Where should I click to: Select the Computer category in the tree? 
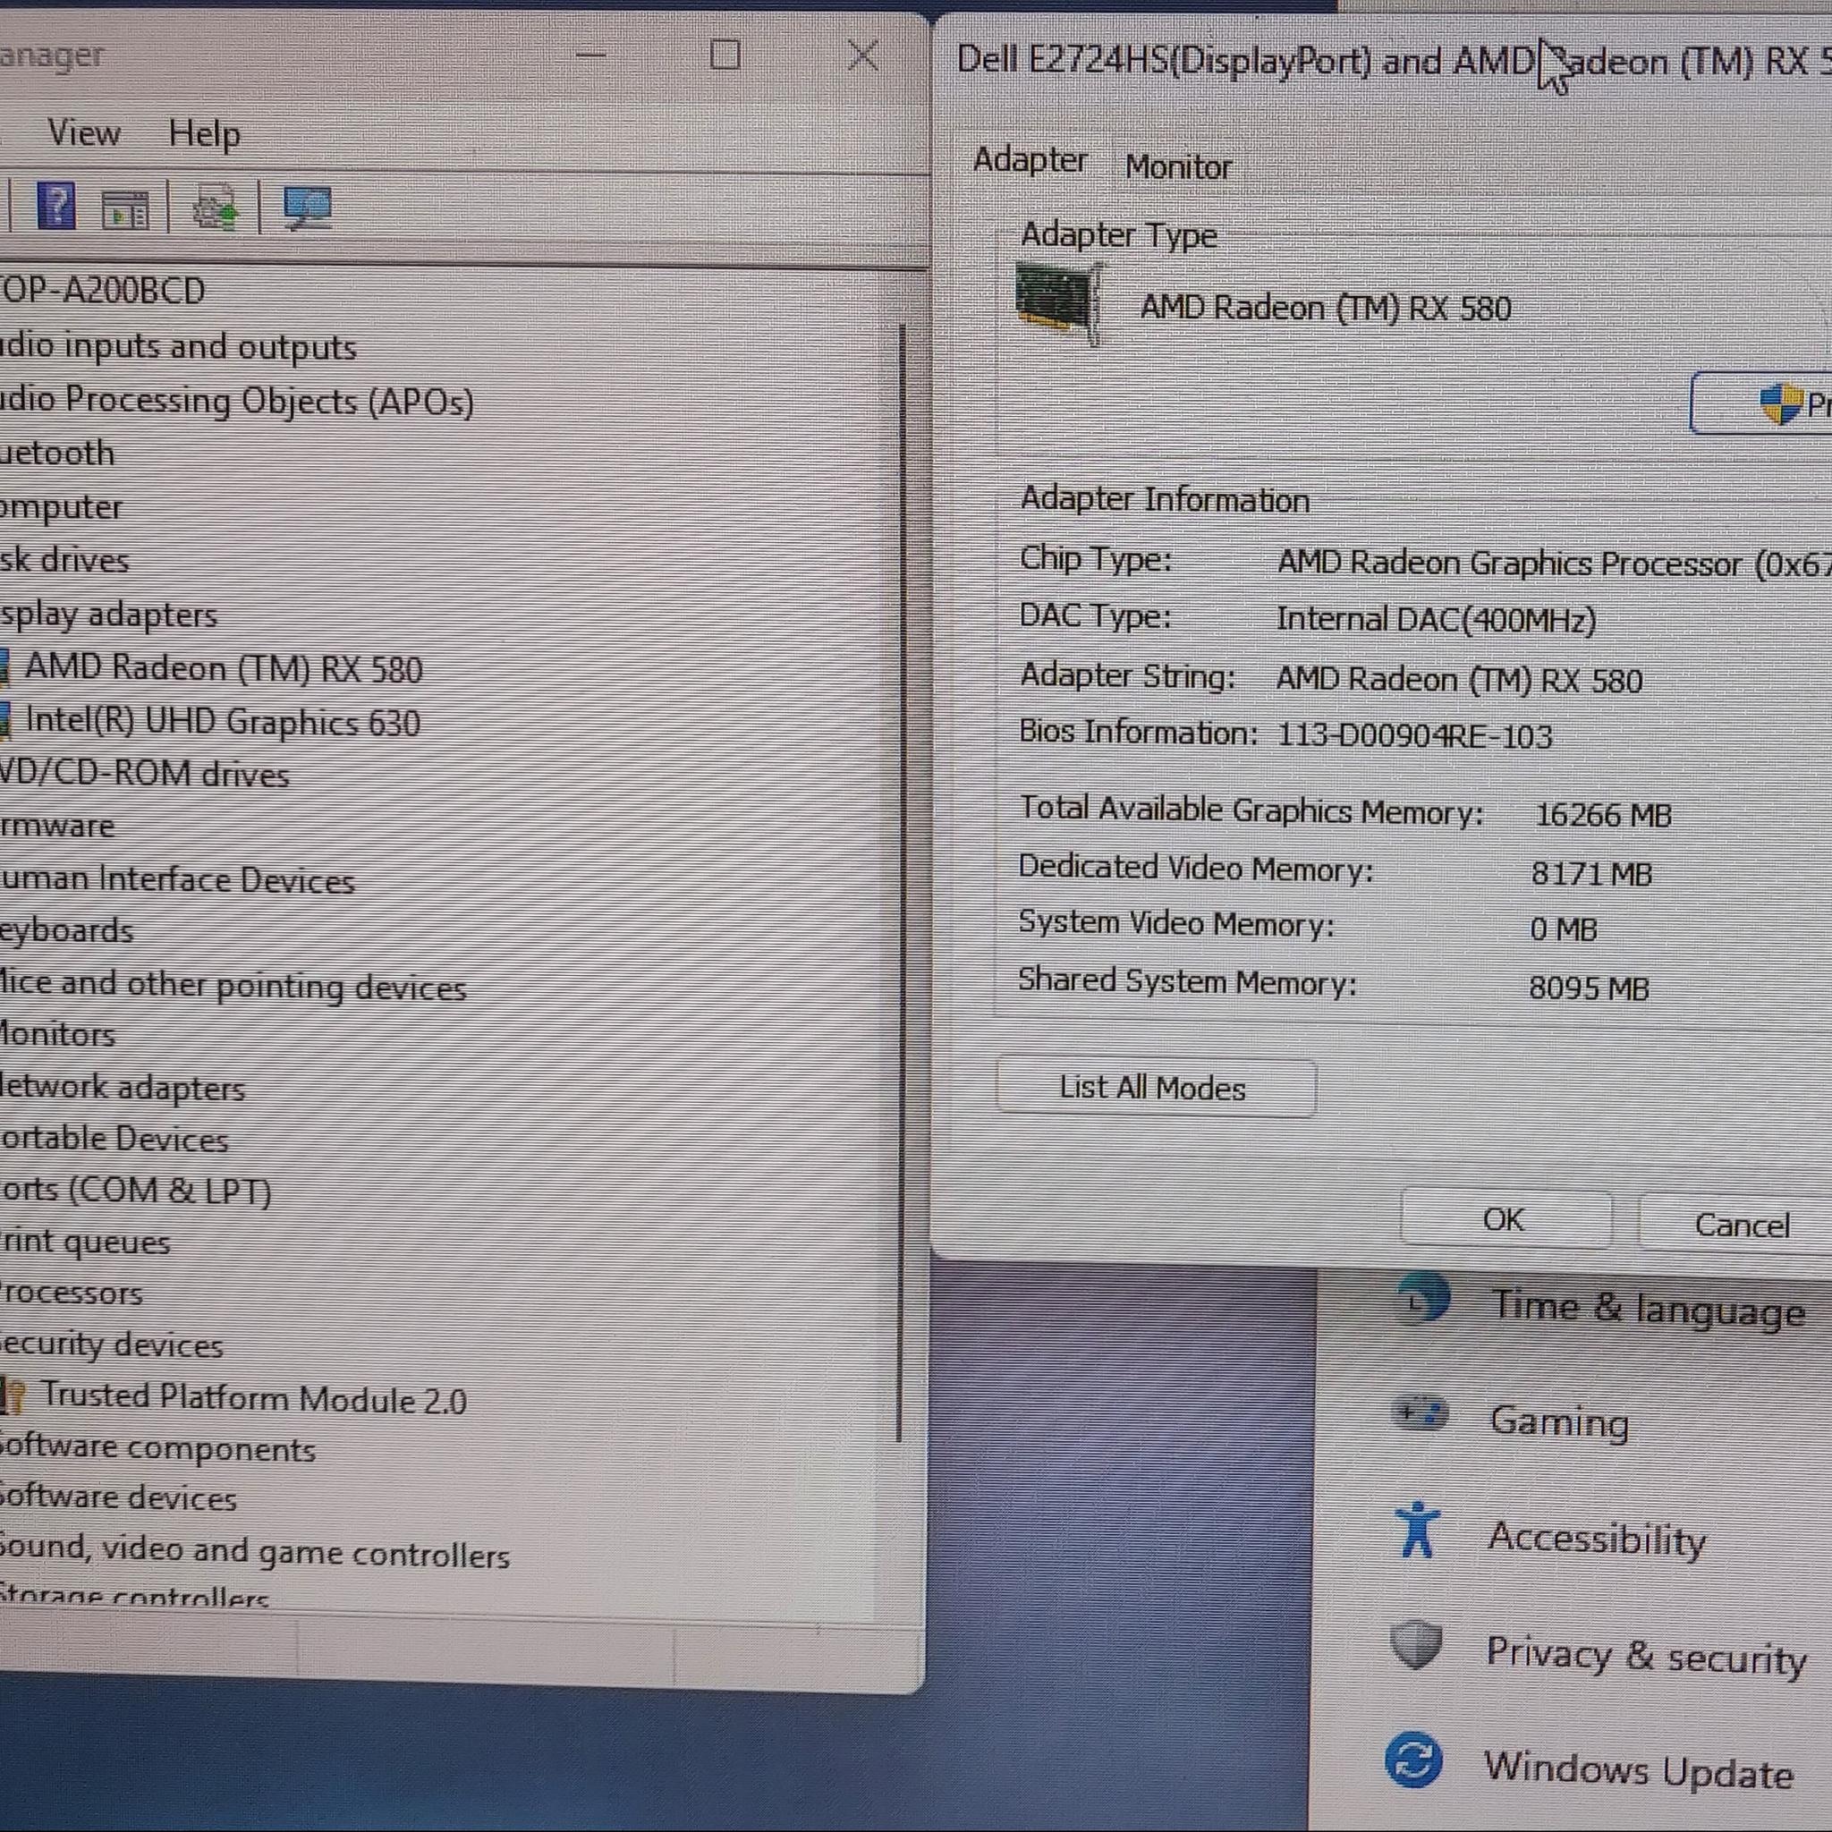click(x=62, y=507)
